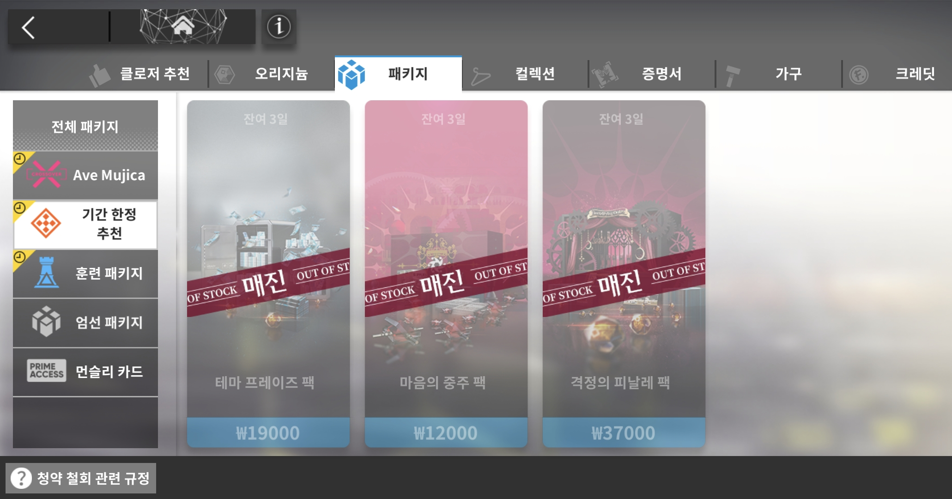This screenshot has height=499, width=952.
Task: Tap the ₩19000 price button
Action: point(268,432)
